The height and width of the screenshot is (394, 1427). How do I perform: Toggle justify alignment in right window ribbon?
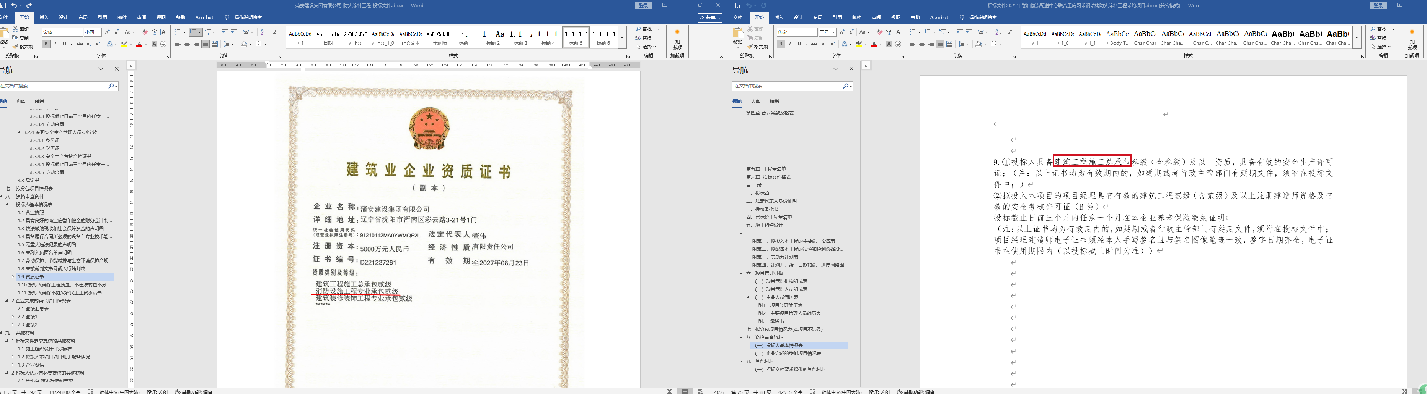pos(940,44)
